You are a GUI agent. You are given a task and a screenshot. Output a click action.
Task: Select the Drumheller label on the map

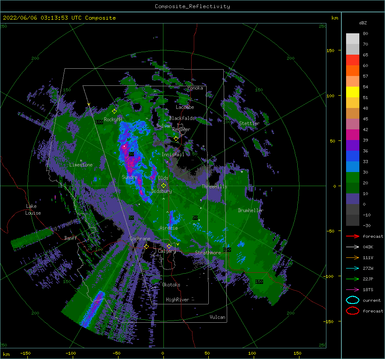coord(251,210)
